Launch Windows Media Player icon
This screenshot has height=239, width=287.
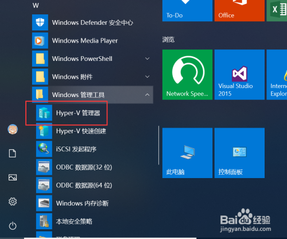(40, 40)
